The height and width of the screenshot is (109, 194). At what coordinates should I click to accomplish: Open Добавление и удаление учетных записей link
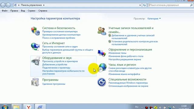point(133,37)
